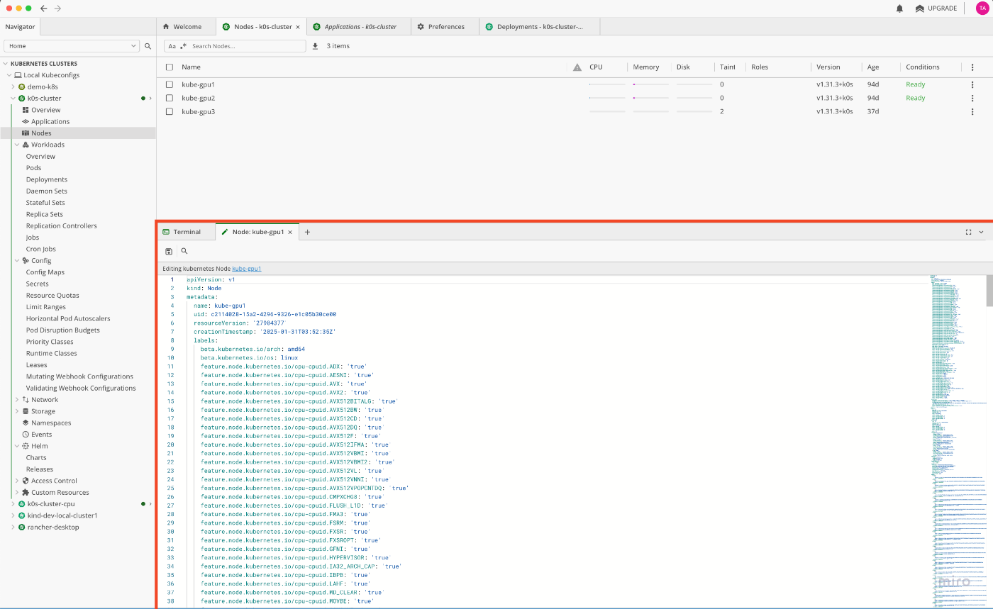
Task: Toggle regex search option in Nodes search
Action: pyautogui.click(x=184, y=46)
